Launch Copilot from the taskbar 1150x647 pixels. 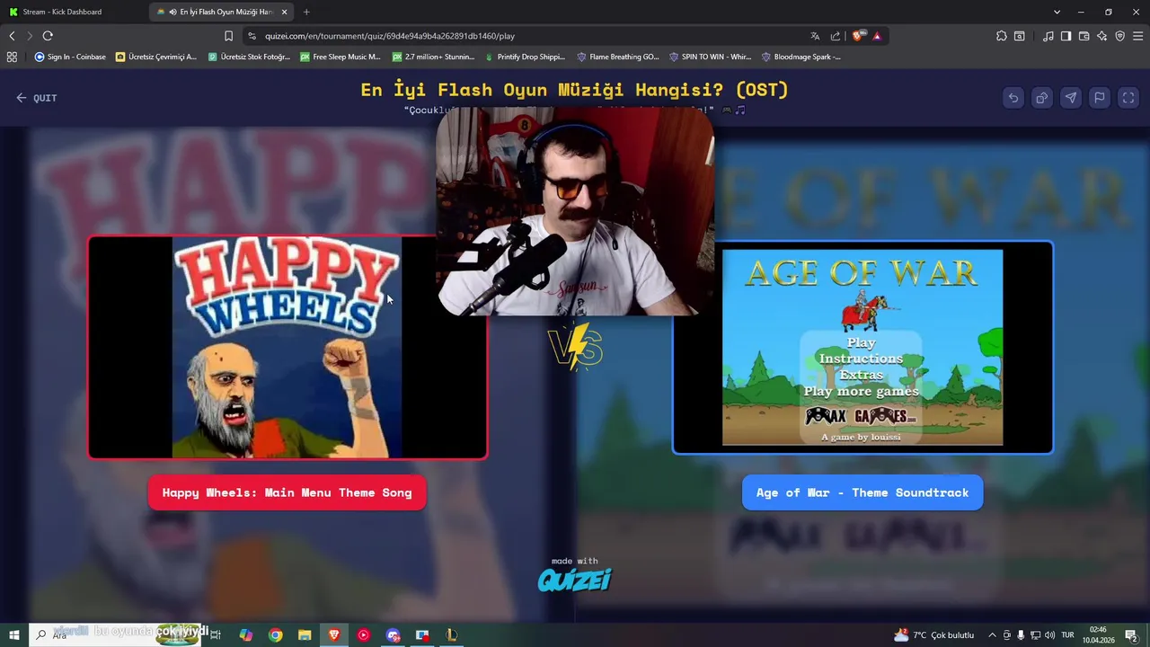pos(246,635)
